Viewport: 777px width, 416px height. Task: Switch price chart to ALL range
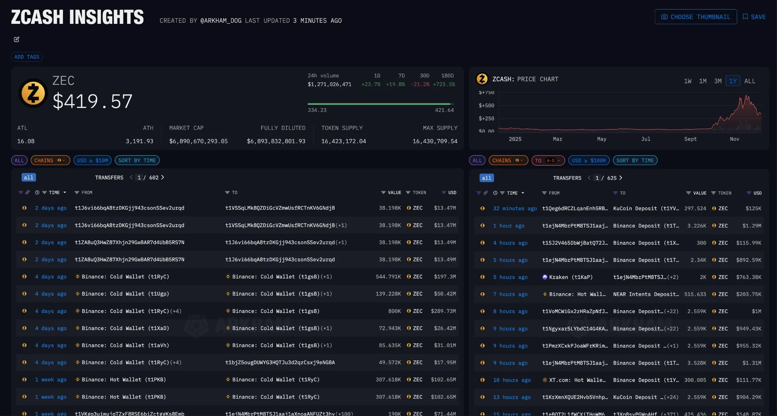pos(750,81)
